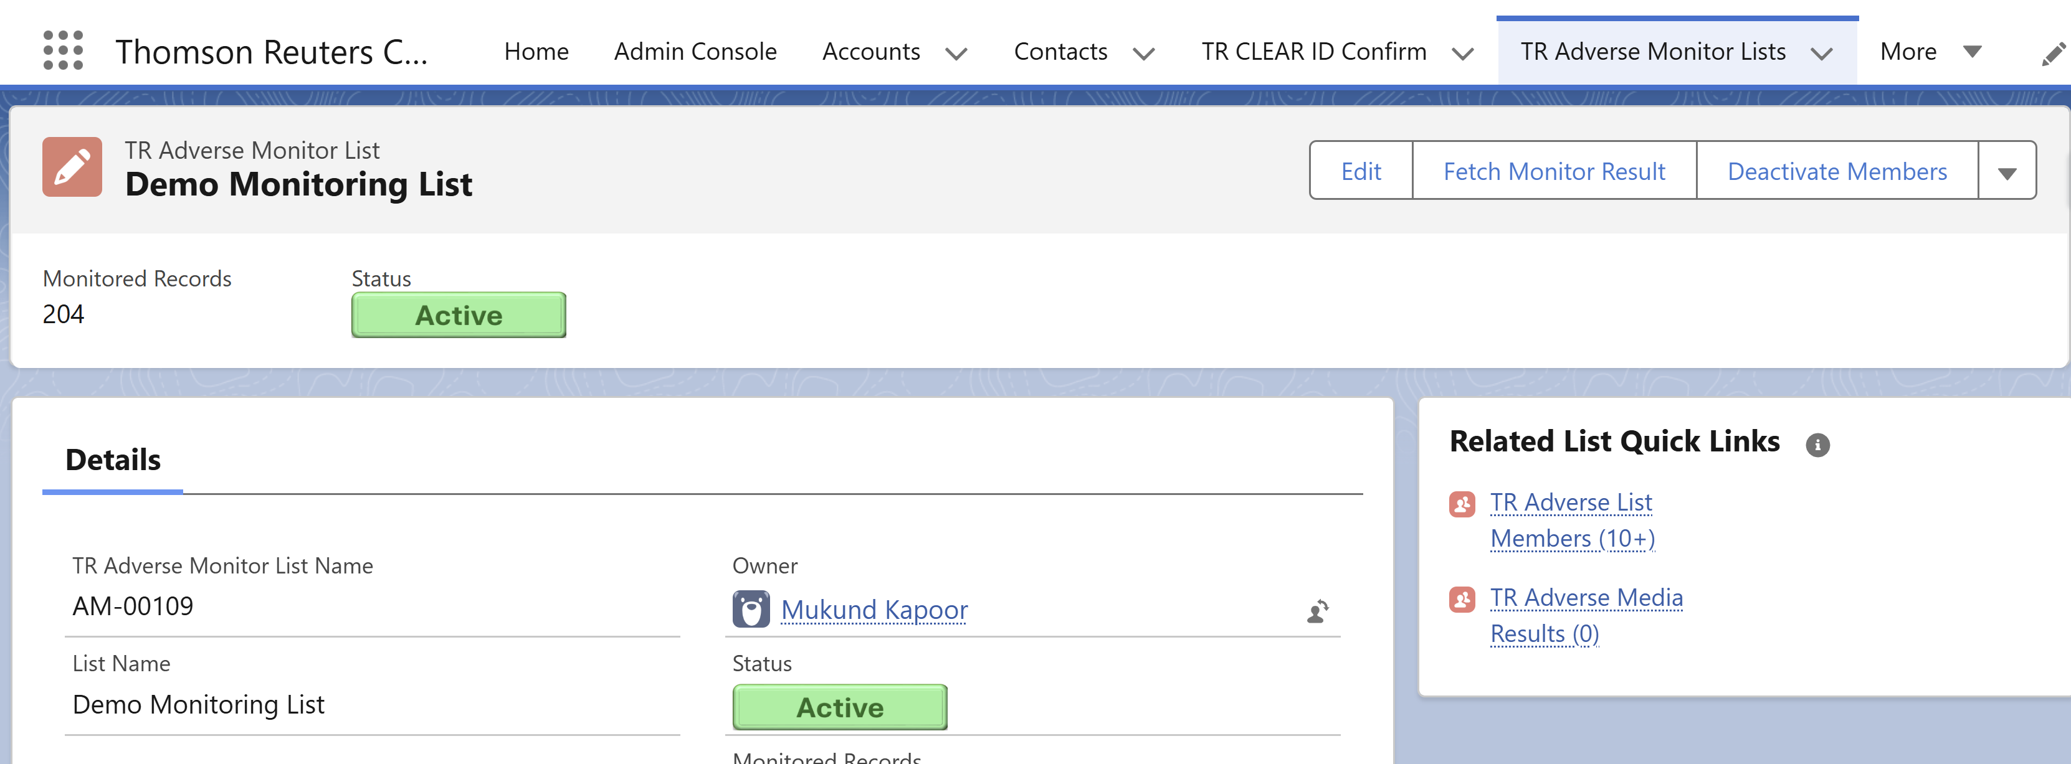Select the Details tab

click(x=113, y=460)
